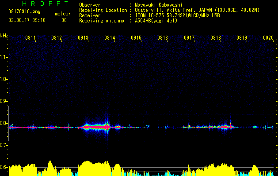The width and height of the screenshot is (278, 176).
Task: Click the meteor count 38
Action: [x=64, y=20]
